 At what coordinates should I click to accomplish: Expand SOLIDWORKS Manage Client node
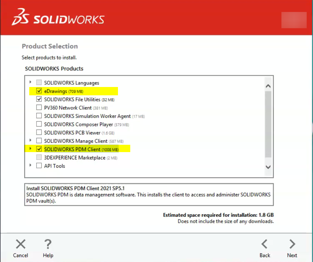pyautogui.click(x=30, y=140)
